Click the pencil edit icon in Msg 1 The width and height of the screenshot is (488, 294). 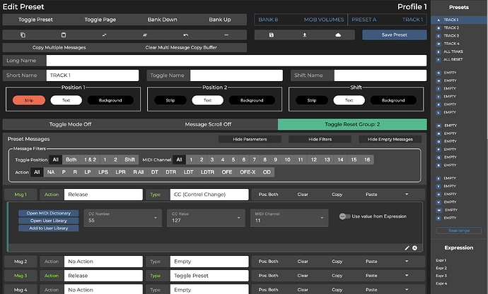[407, 248]
